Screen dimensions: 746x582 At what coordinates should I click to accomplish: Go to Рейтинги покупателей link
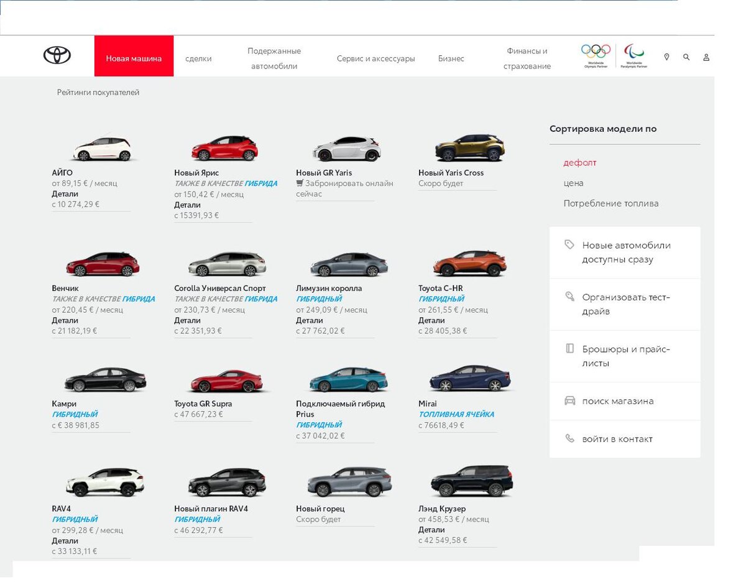(x=98, y=92)
